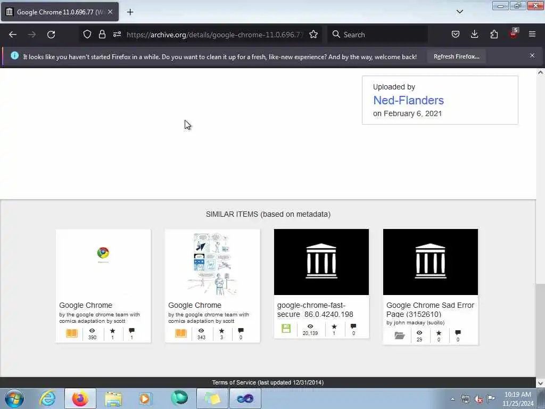545x409 pixels.
Task: Click the archive.org URL address field
Action: click(x=214, y=35)
